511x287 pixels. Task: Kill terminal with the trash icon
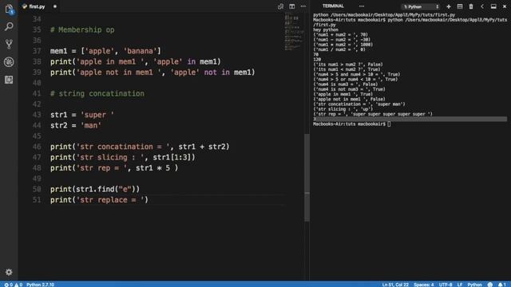(x=471, y=6)
